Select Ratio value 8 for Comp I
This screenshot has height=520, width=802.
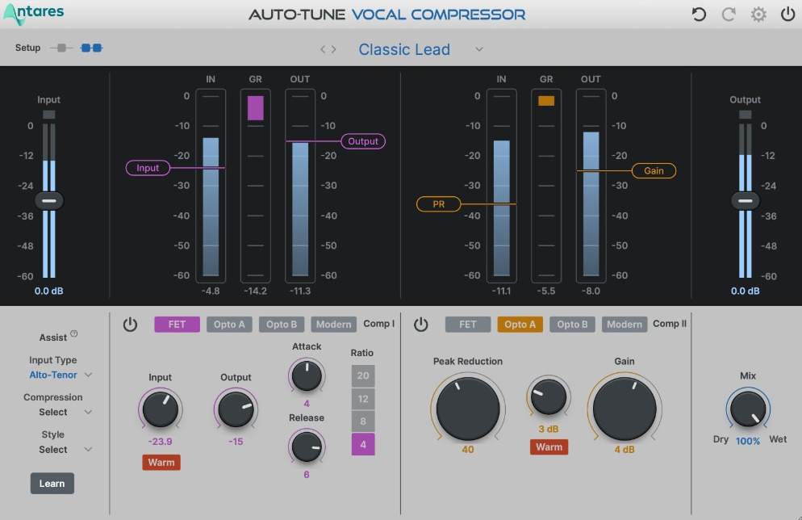pyautogui.click(x=363, y=421)
